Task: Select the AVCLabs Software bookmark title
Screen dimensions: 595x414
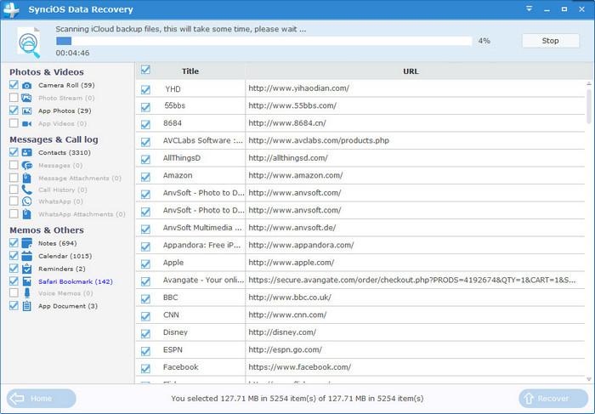Action: click(x=203, y=140)
